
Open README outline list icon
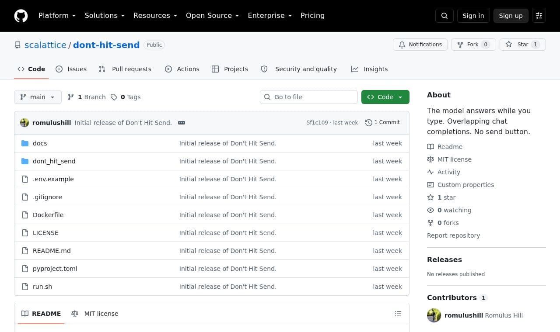click(398, 314)
